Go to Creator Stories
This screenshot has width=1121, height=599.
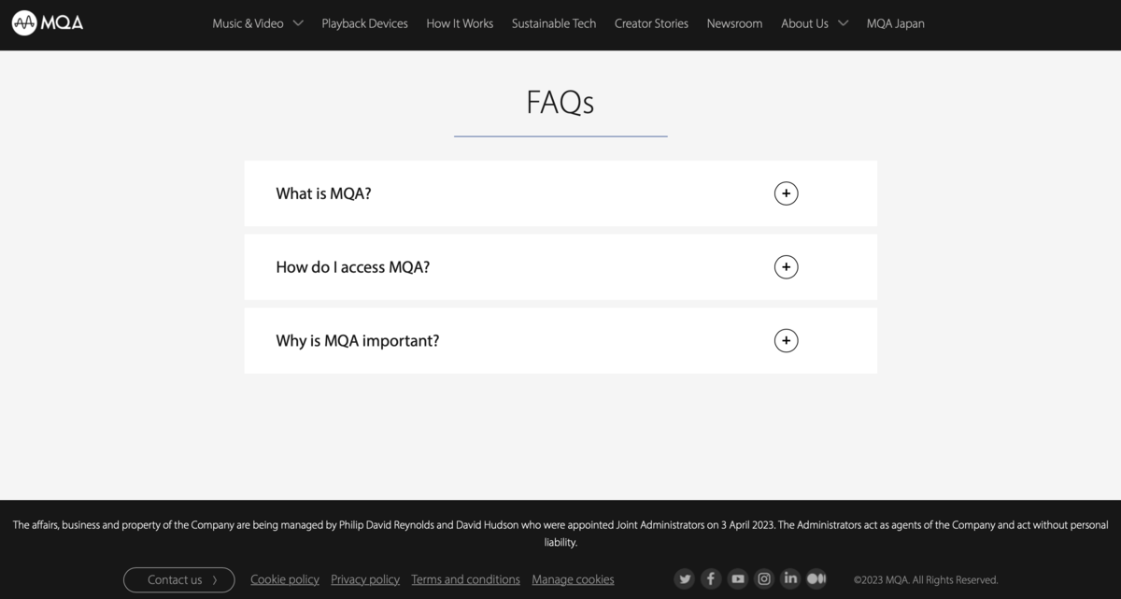651,23
